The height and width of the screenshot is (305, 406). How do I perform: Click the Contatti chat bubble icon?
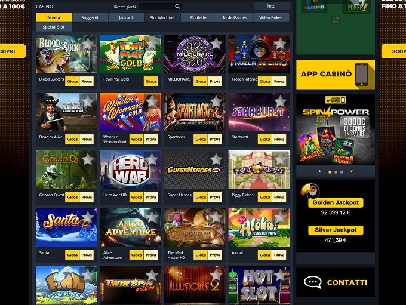coord(312,282)
